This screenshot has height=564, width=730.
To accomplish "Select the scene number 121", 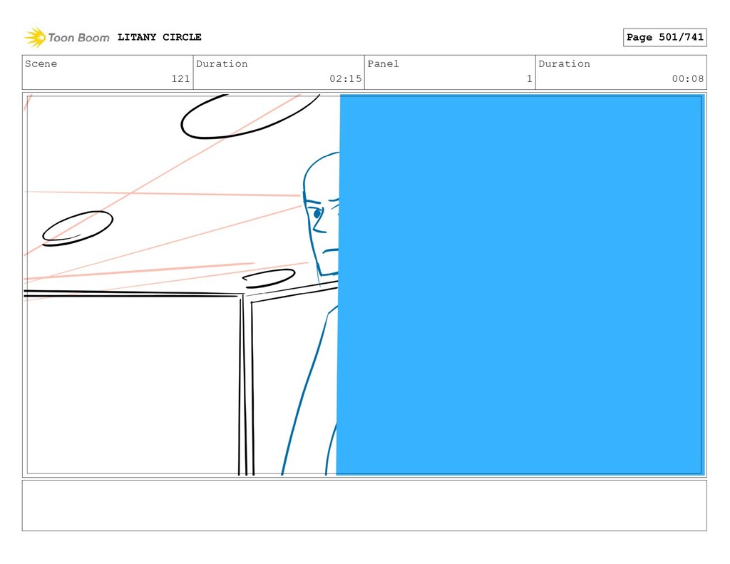I will click(180, 78).
